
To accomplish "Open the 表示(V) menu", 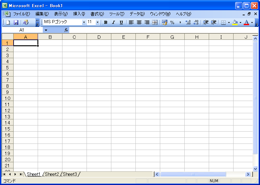I will click(61, 14).
